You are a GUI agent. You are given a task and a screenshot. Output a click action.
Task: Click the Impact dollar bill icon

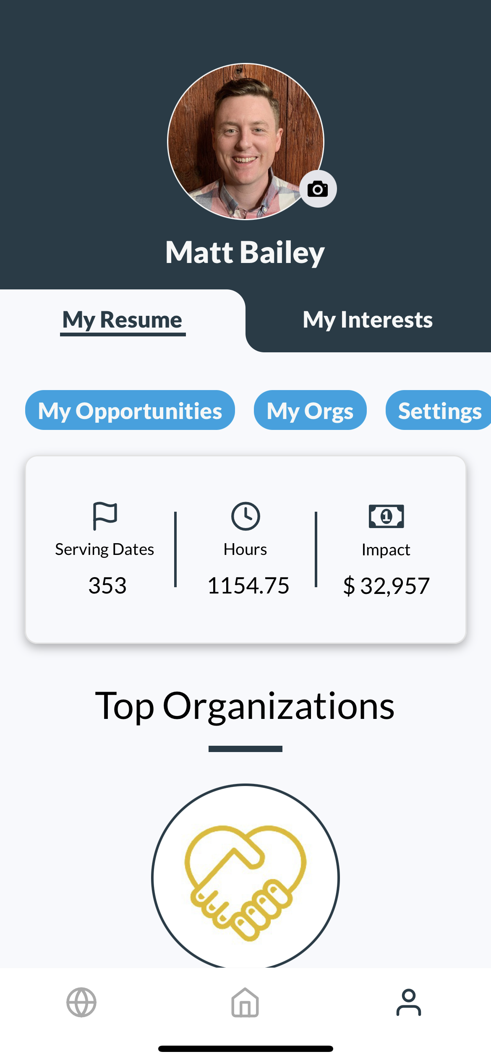pos(386,516)
